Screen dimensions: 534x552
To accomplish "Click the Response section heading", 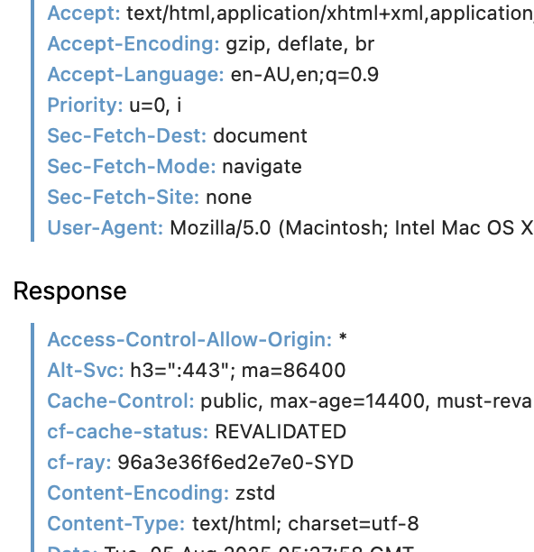I will click(x=69, y=291).
